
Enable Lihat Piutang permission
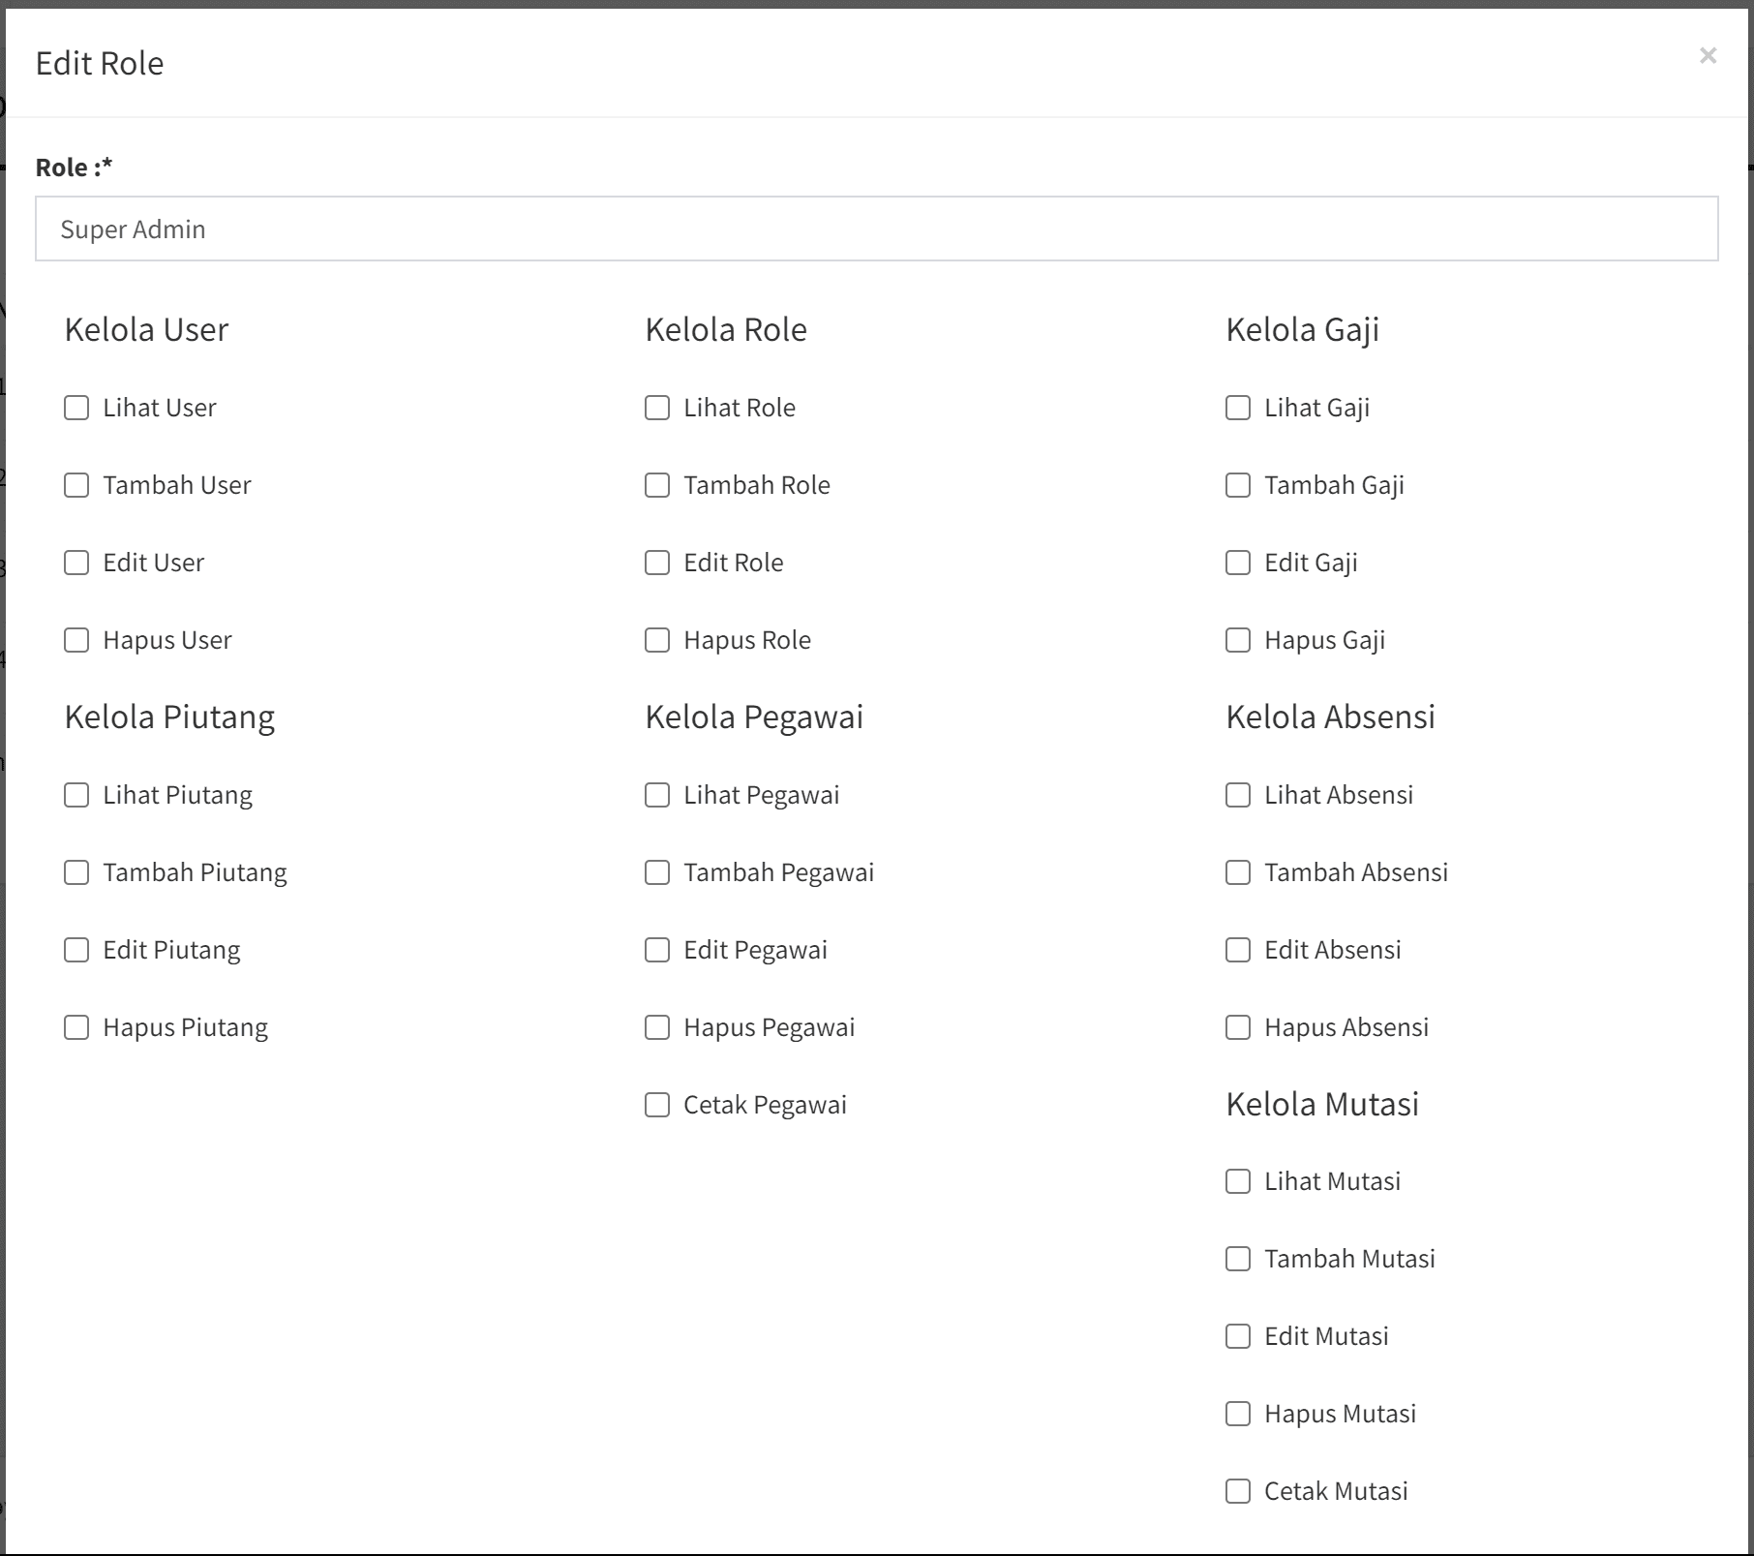pyautogui.click(x=76, y=795)
